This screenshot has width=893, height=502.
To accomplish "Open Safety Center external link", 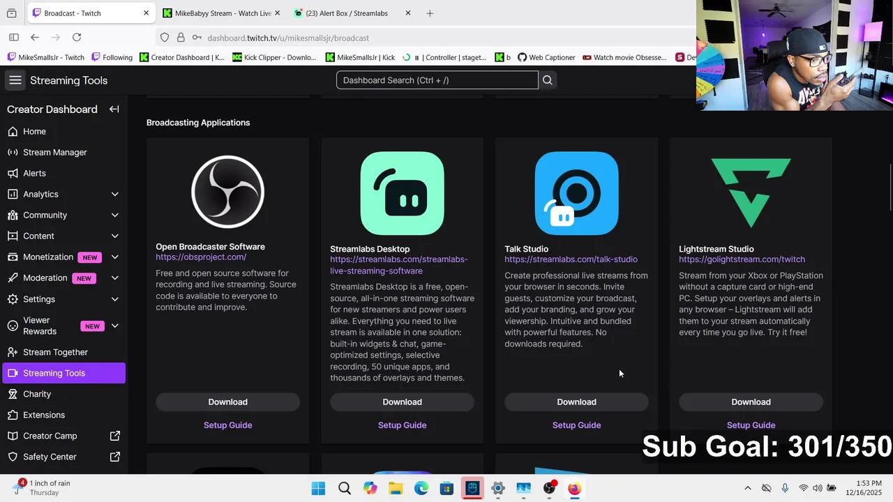I will (63, 457).
